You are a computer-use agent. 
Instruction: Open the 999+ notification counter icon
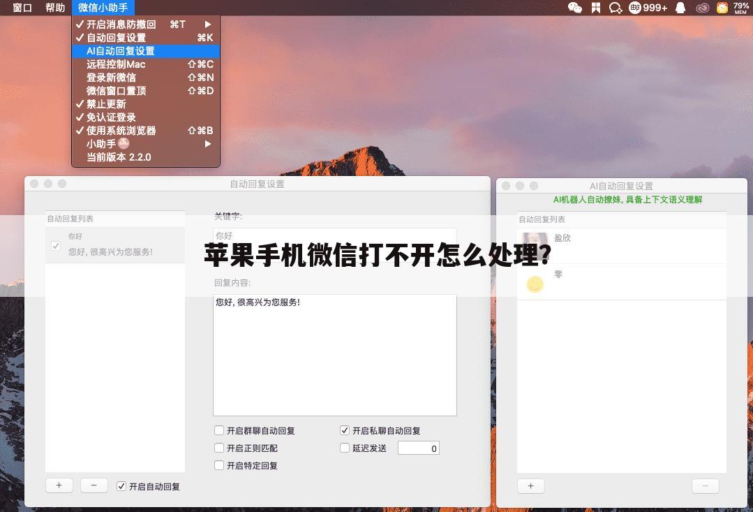tap(648, 8)
